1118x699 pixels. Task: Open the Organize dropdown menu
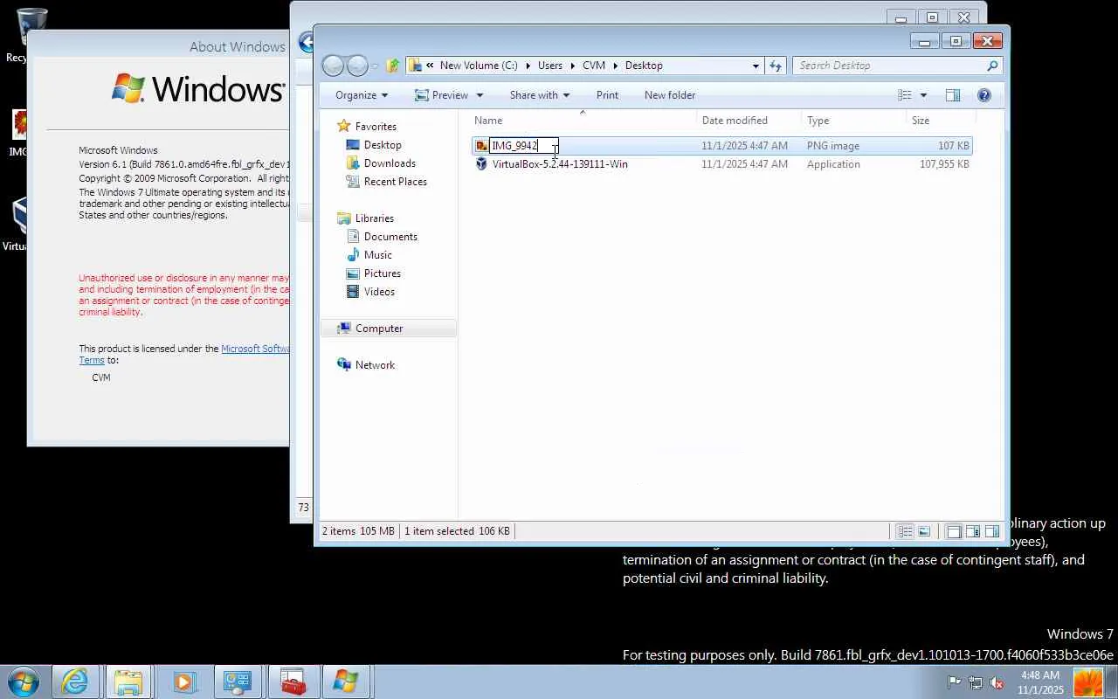[x=361, y=95]
